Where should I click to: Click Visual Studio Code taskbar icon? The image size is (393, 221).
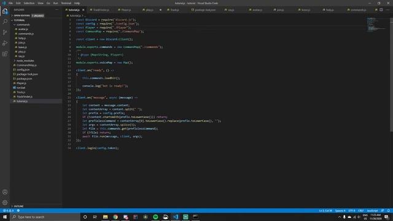pyautogui.click(x=176, y=217)
